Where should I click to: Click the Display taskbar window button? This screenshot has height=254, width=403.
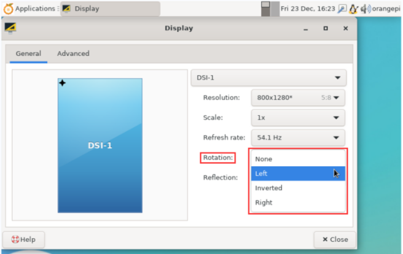point(110,9)
